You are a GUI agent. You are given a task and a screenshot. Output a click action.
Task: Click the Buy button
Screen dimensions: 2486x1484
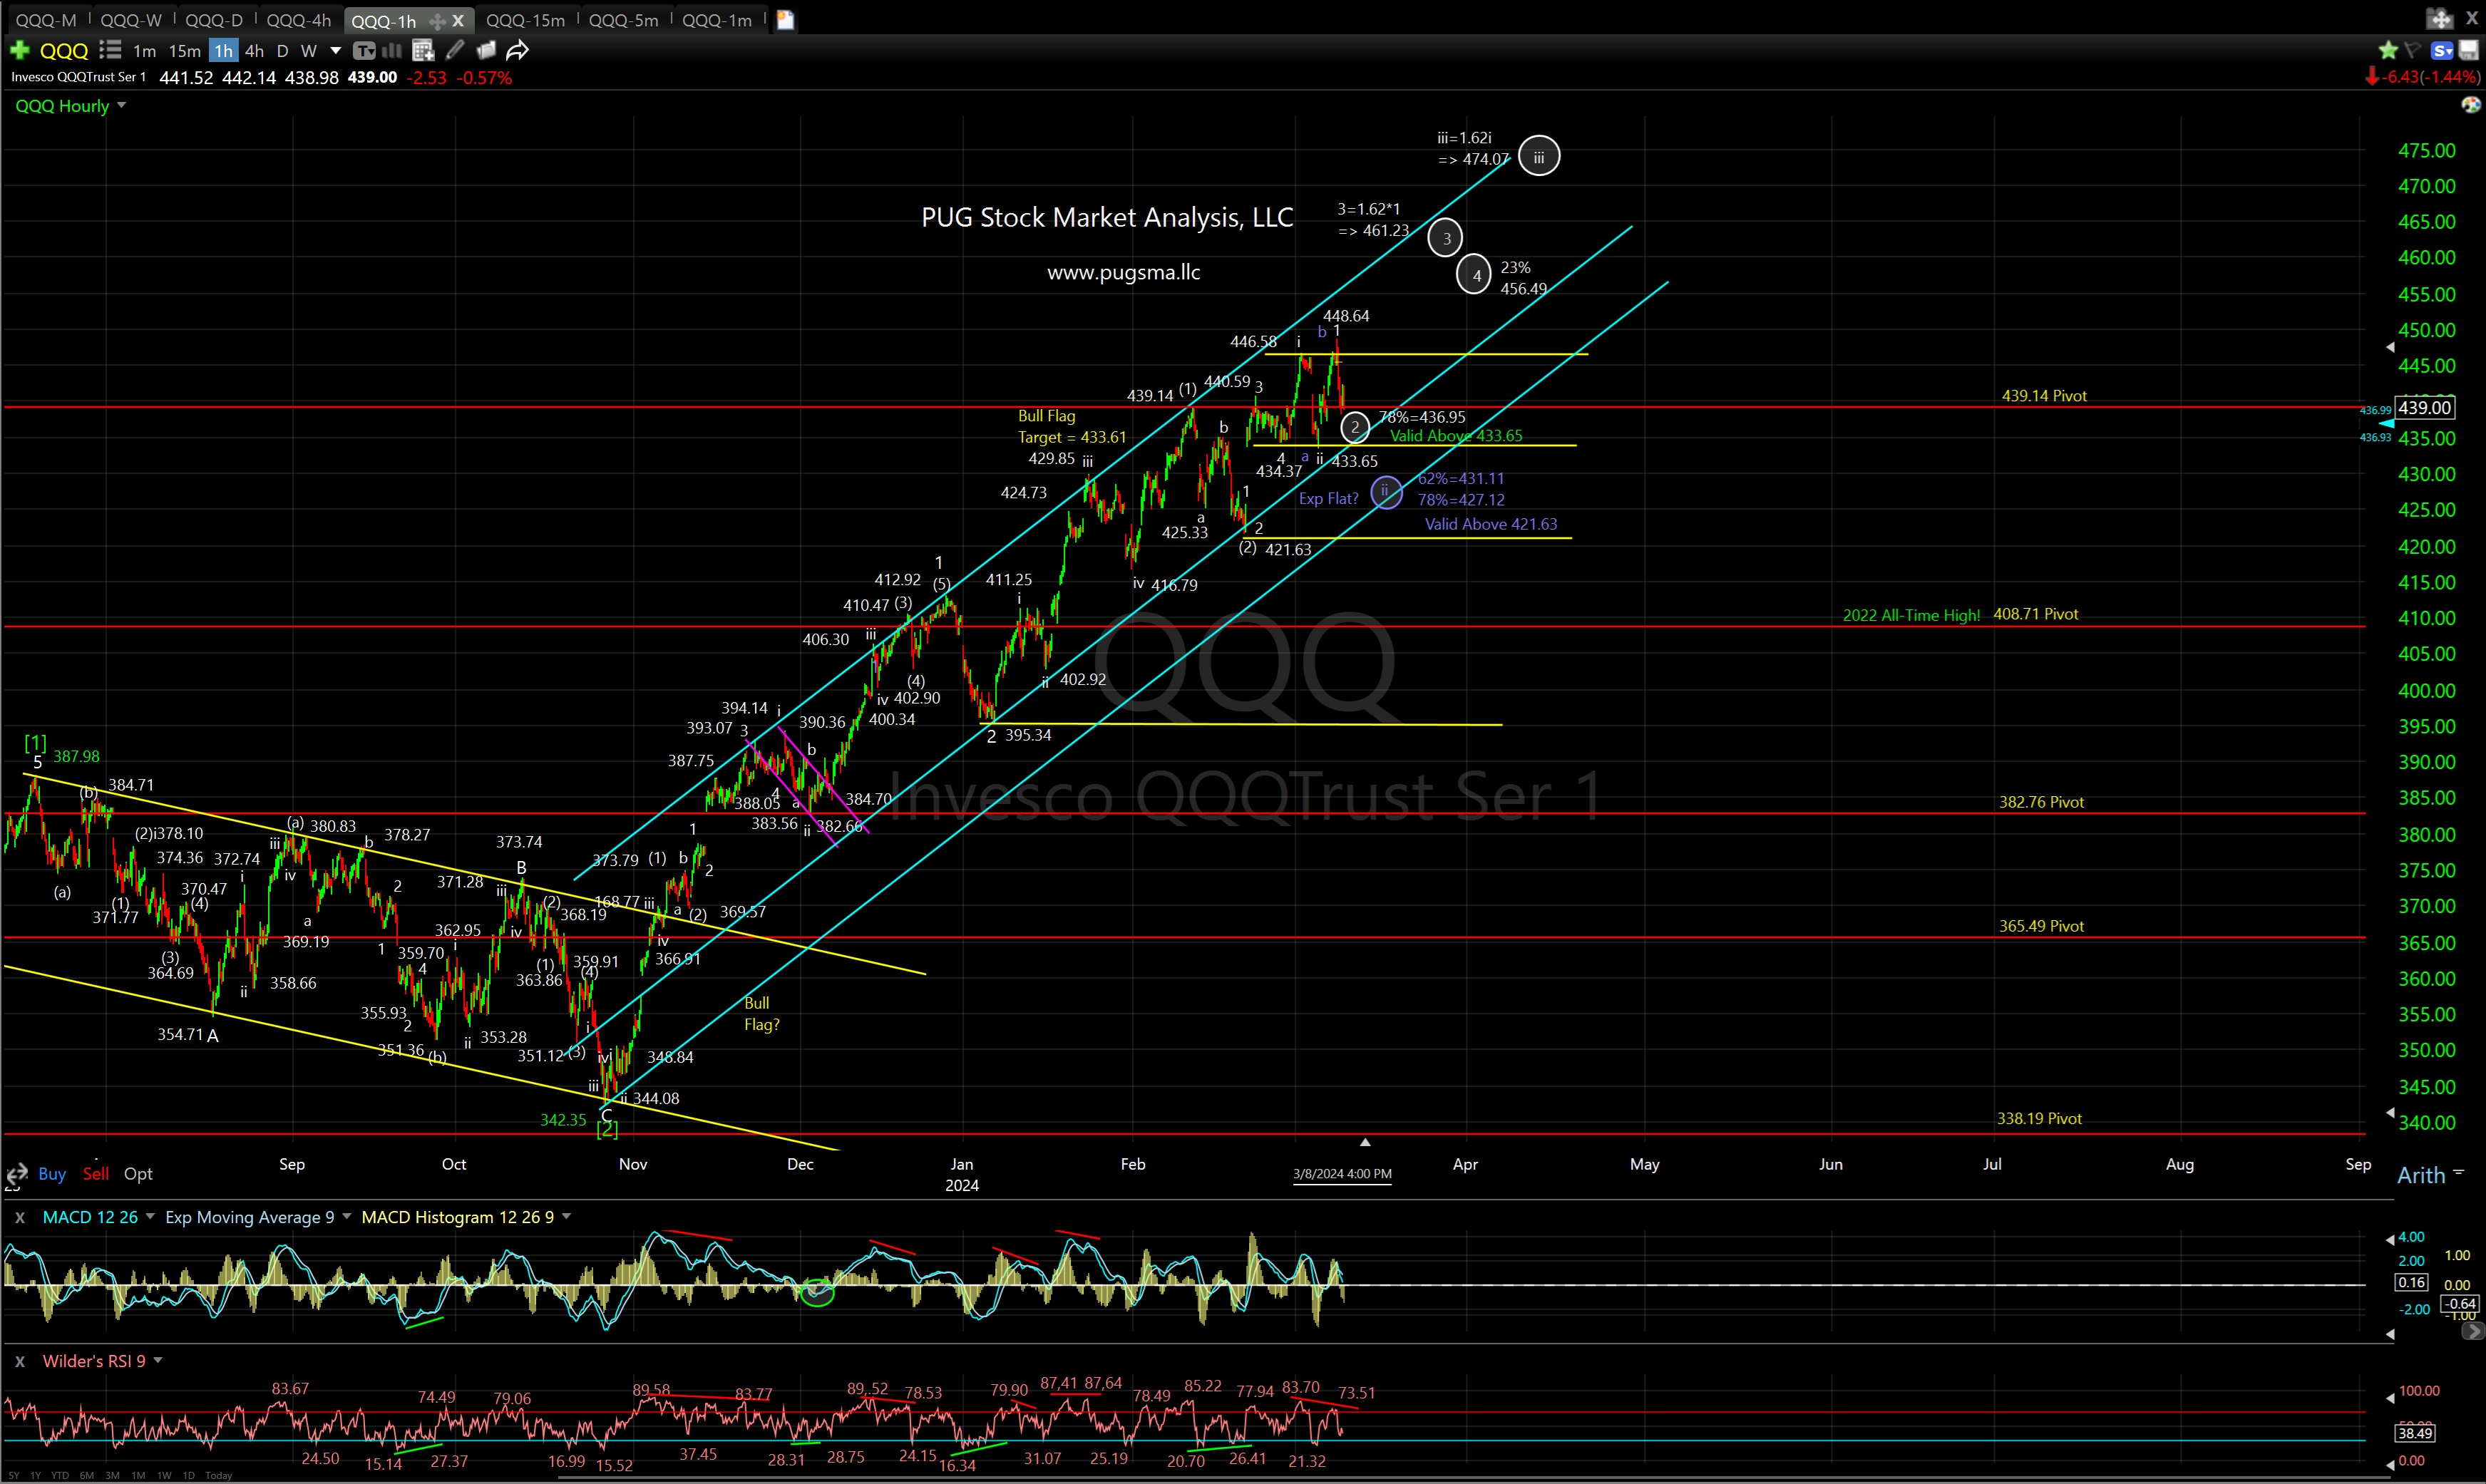coord(52,1174)
